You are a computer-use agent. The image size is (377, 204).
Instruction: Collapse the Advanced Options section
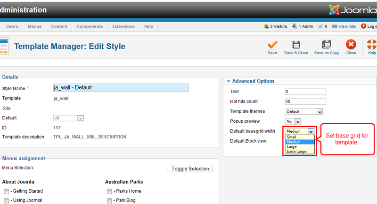229,81
